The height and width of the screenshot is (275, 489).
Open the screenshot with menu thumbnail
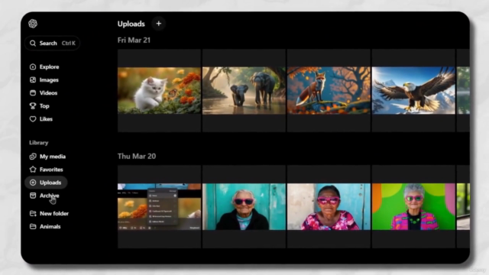pyautogui.click(x=159, y=207)
